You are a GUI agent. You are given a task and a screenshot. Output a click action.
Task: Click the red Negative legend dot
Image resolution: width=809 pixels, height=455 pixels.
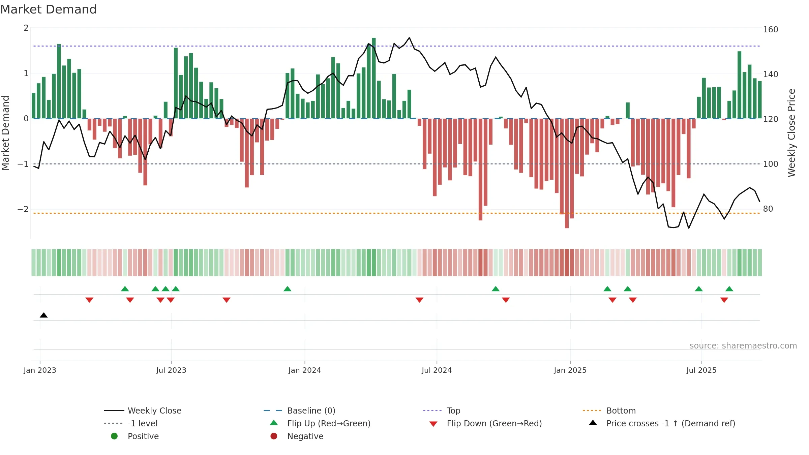click(x=274, y=436)
